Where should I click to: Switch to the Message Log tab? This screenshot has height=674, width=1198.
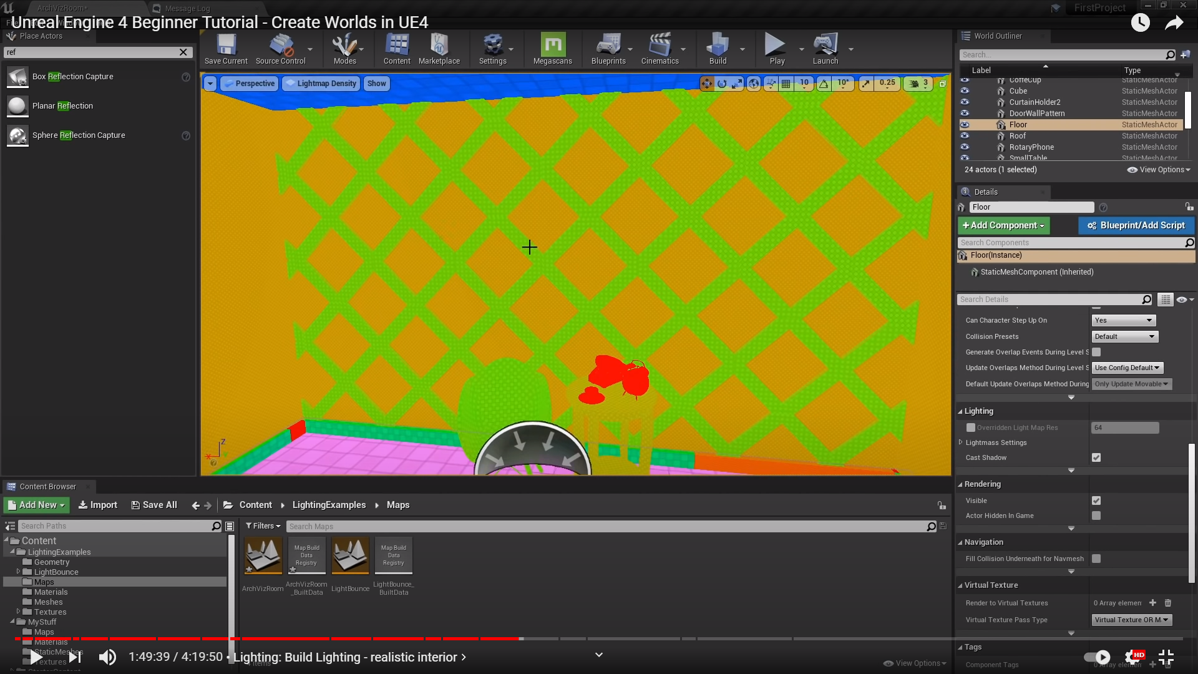187,8
